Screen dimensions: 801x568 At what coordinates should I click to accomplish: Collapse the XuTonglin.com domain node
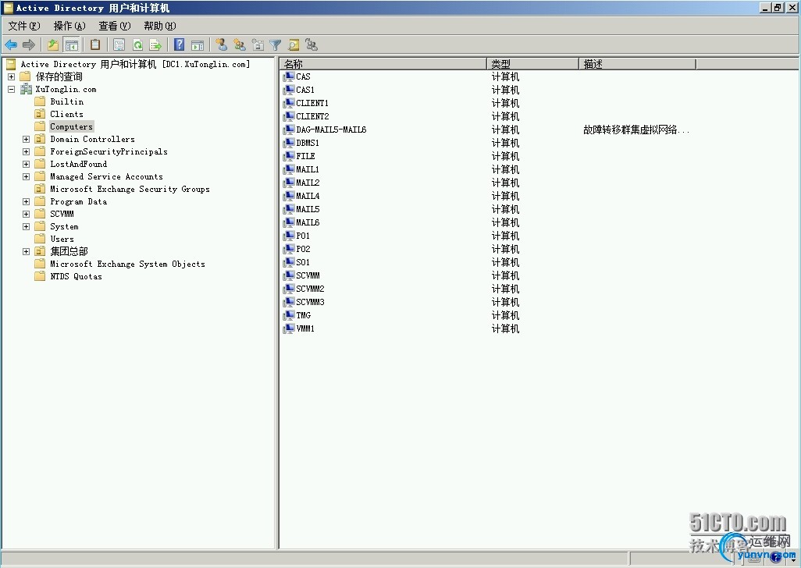tap(11, 89)
